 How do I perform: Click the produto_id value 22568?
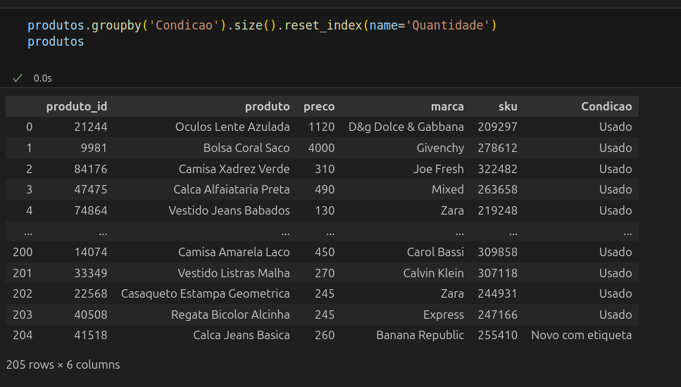coord(91,293)
